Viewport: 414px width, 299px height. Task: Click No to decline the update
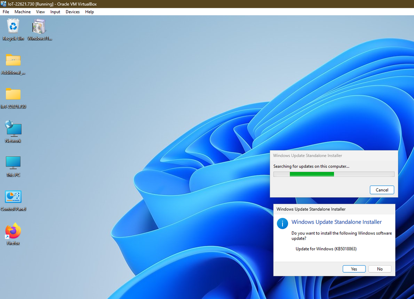click(380, 269)
